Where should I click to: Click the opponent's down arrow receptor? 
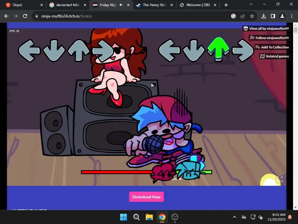point(54,51)
